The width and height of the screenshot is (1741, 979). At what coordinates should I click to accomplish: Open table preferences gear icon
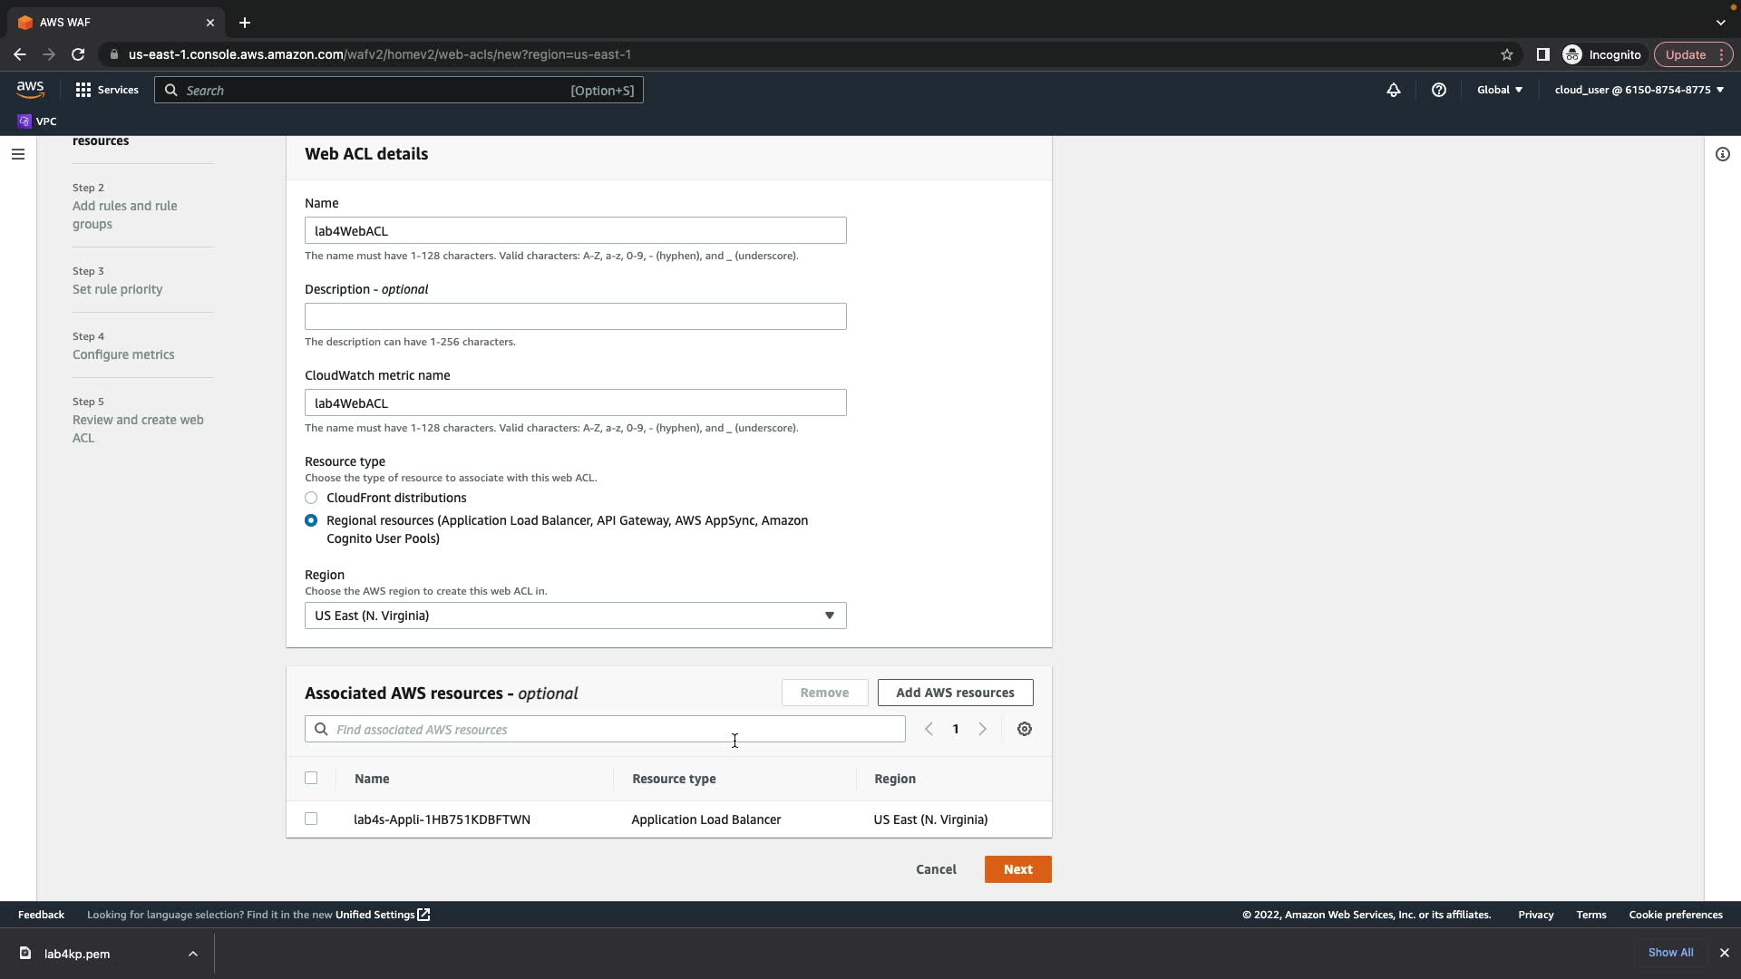tap(1024, 729)
